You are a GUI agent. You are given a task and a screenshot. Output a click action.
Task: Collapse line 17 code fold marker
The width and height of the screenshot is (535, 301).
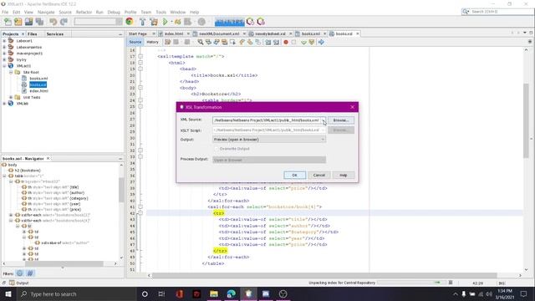[x=140, y=56]
